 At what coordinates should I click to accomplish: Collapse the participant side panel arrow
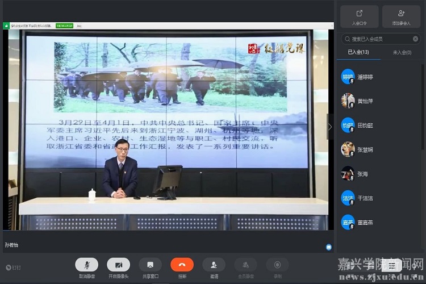[x=330, y=127]
